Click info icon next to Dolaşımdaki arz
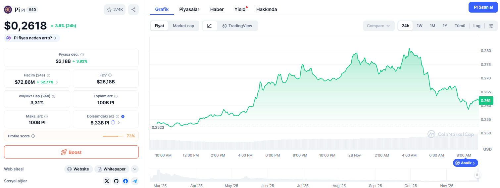500x188 pixels. 118,117
